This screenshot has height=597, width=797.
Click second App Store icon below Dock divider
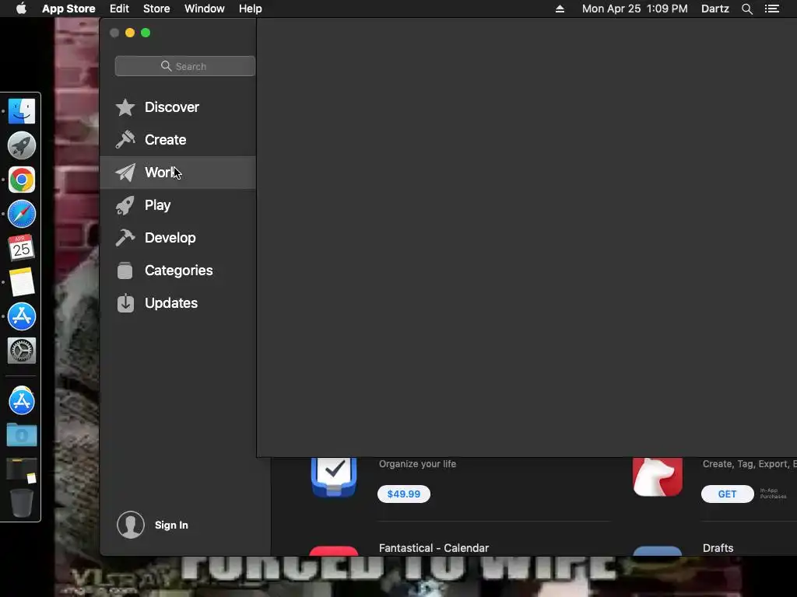coord(21,401)
